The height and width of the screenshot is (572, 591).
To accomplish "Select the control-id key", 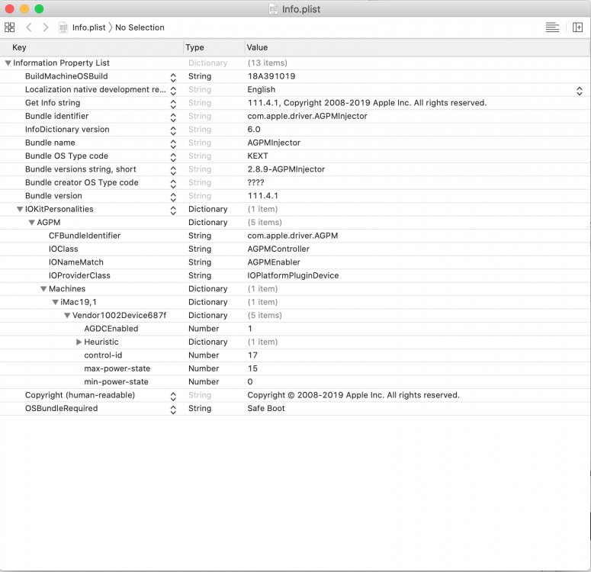I will (103, 355).
